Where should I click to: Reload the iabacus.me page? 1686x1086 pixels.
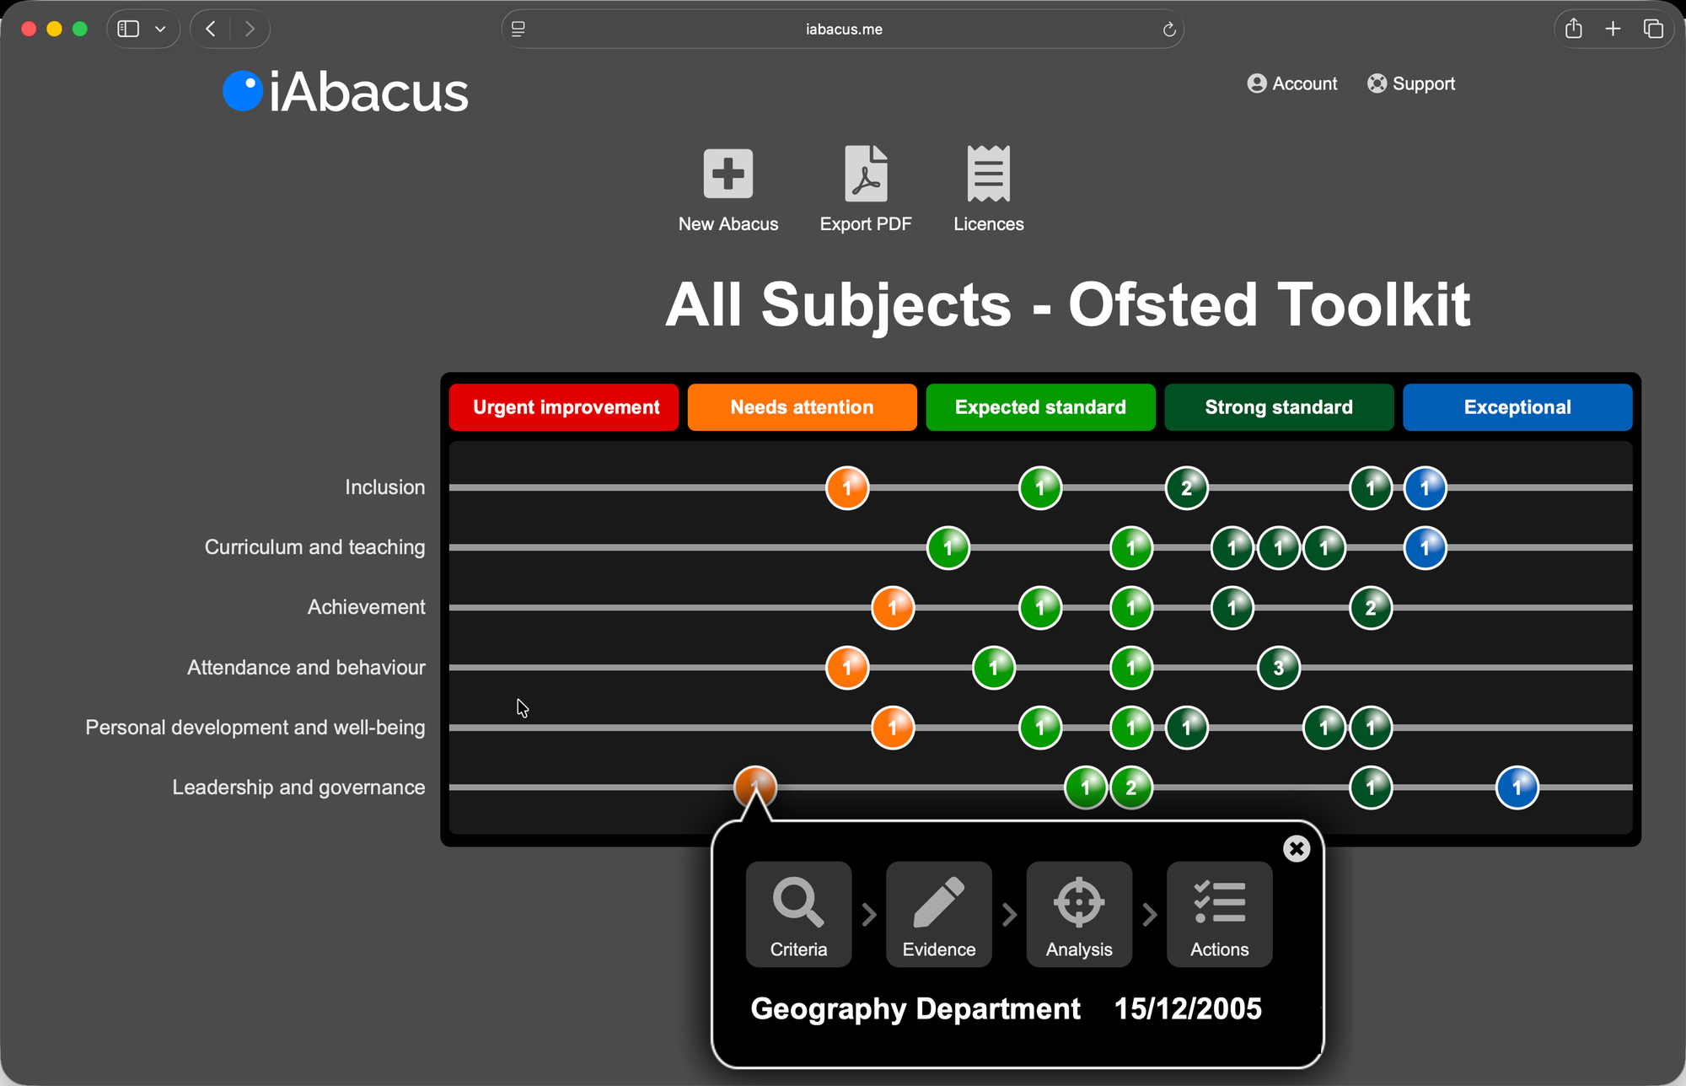tap(1168, 30)
